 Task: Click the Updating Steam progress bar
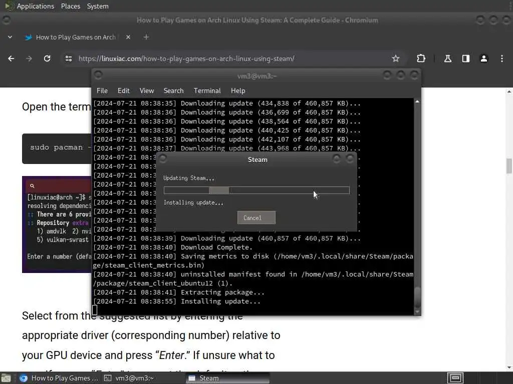256,190
